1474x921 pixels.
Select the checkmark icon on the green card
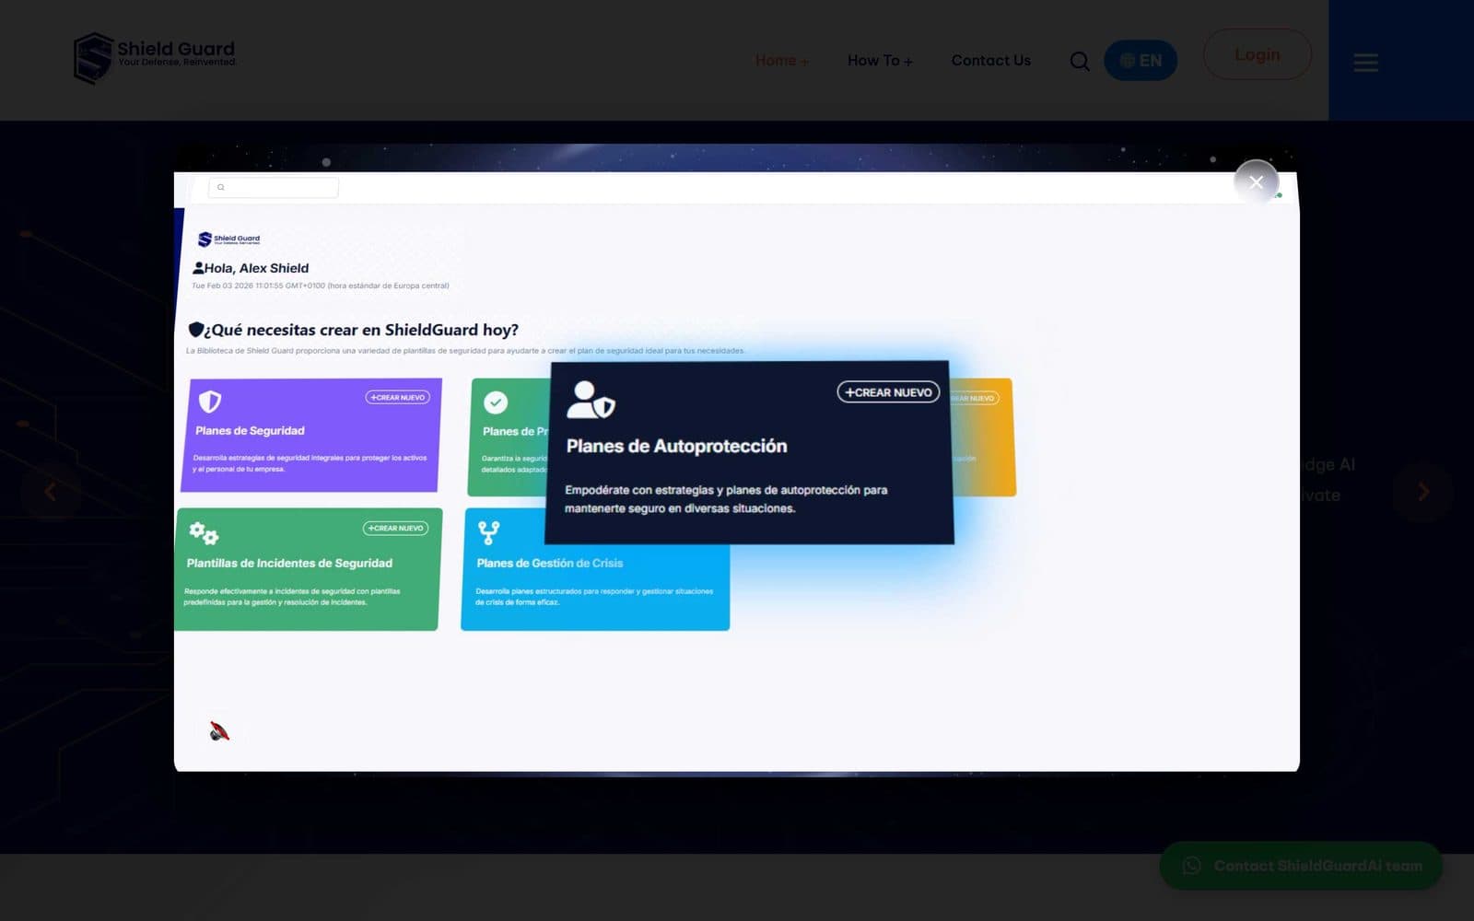tap(496, 402)
